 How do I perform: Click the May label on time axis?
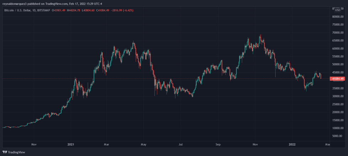point(143,145)
